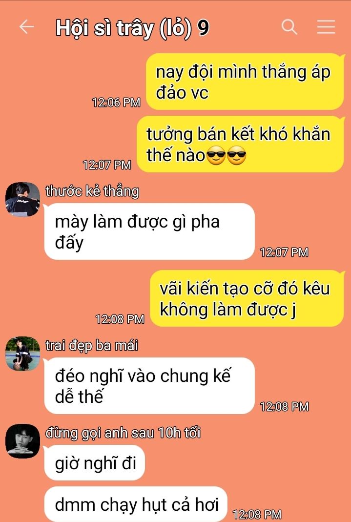Open the "trai đẹp ba mái" profile avatar

[x=22, y=354]
